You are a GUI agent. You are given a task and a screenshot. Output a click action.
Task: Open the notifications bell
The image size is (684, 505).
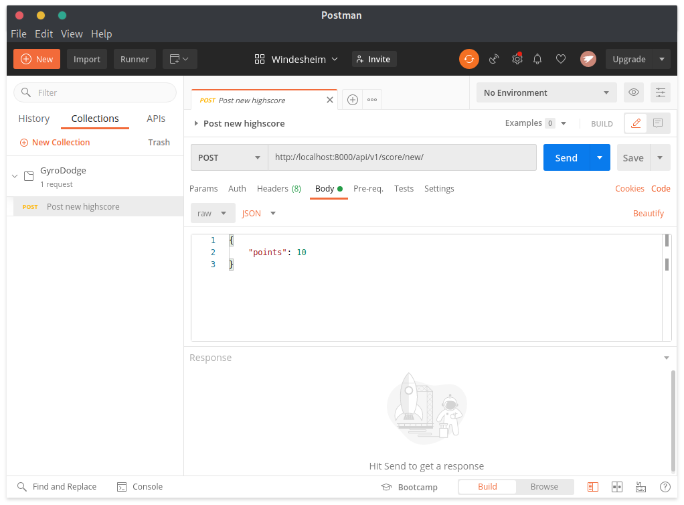click(537, 59)
